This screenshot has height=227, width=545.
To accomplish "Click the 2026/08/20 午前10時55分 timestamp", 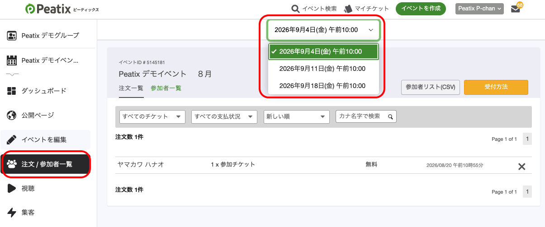I will [455, 165].
